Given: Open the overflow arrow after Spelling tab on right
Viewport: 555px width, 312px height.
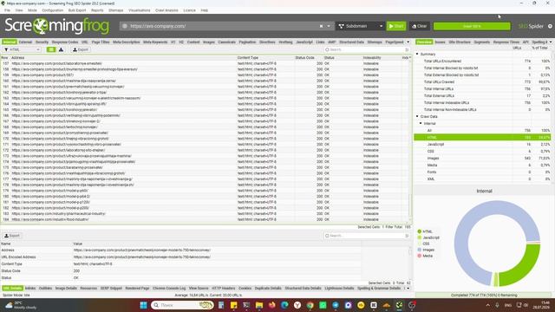Looking at the screenshot, I should 551,42.
